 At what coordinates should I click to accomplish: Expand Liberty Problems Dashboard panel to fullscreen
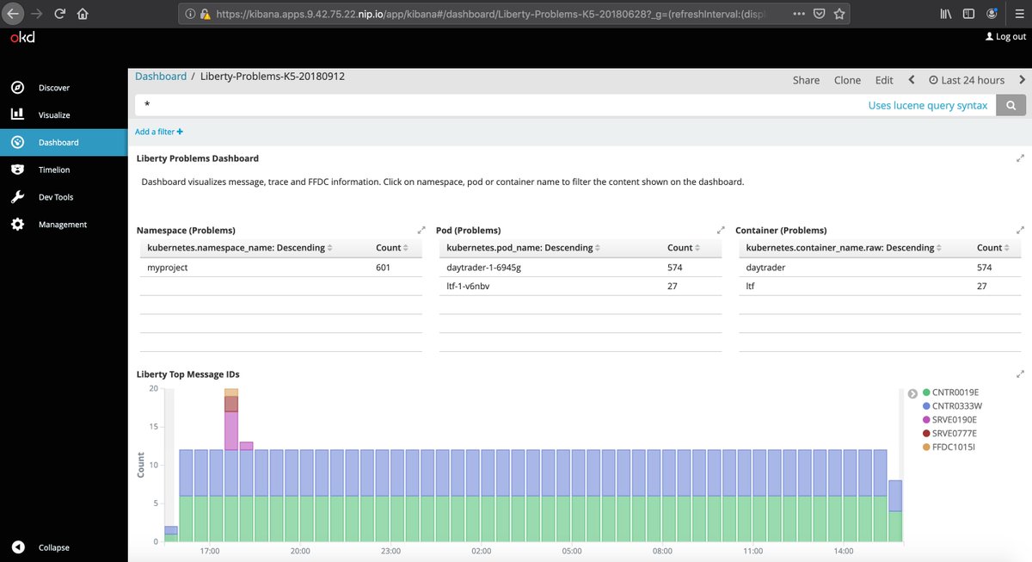point(1020,158)
